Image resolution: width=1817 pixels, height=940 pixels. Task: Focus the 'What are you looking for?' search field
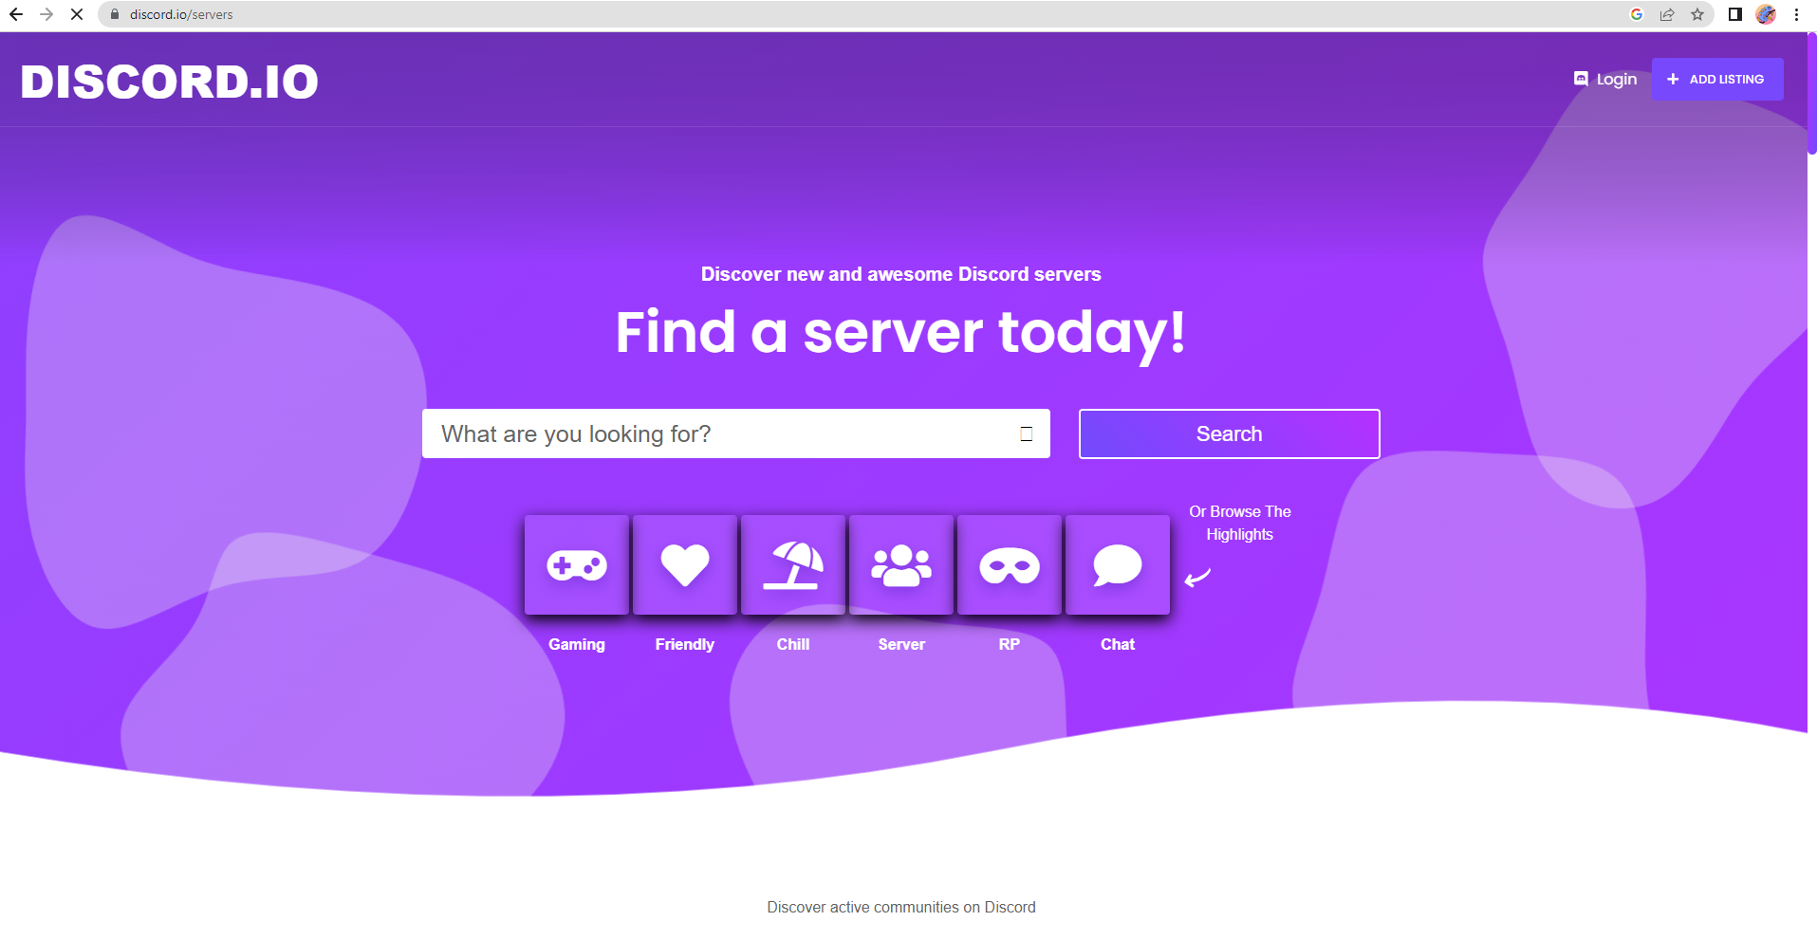click(x=735, y=433)
